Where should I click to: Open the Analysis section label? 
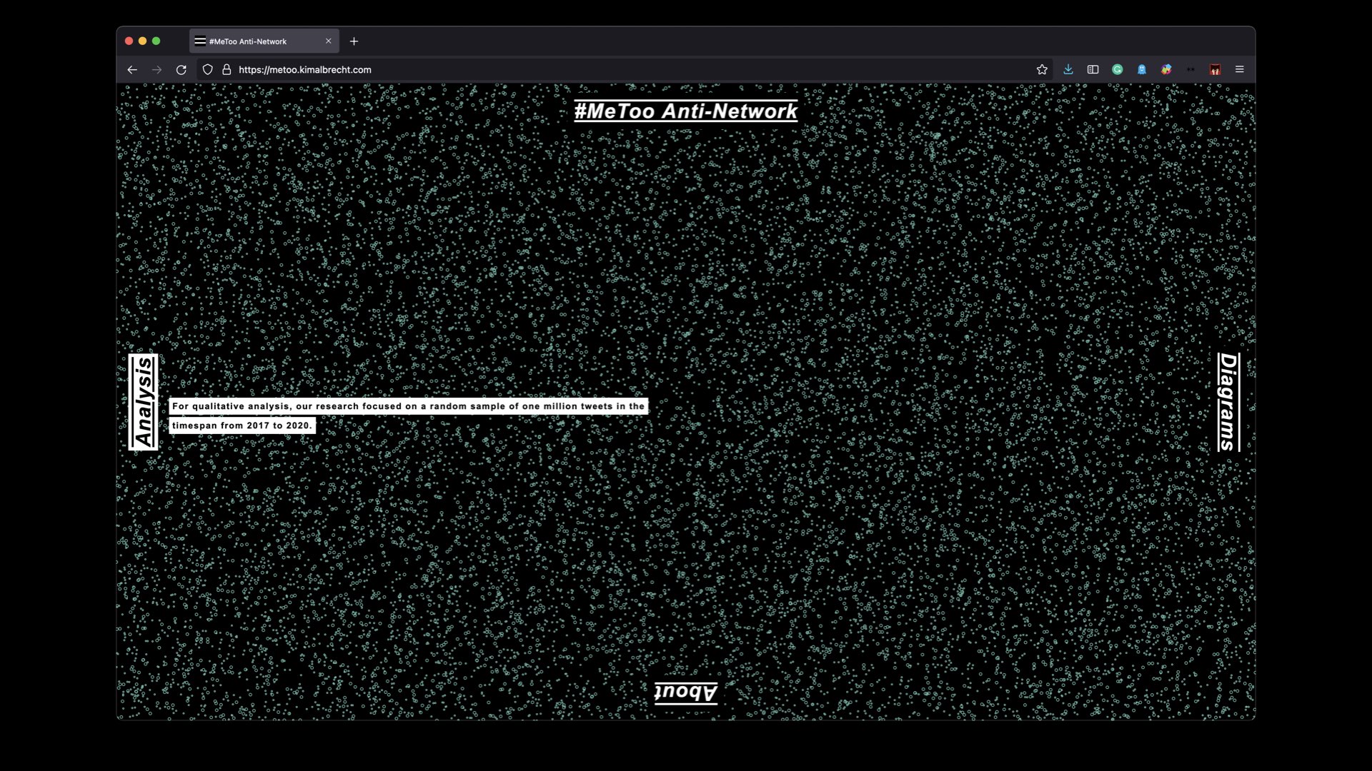pos(144,400)
